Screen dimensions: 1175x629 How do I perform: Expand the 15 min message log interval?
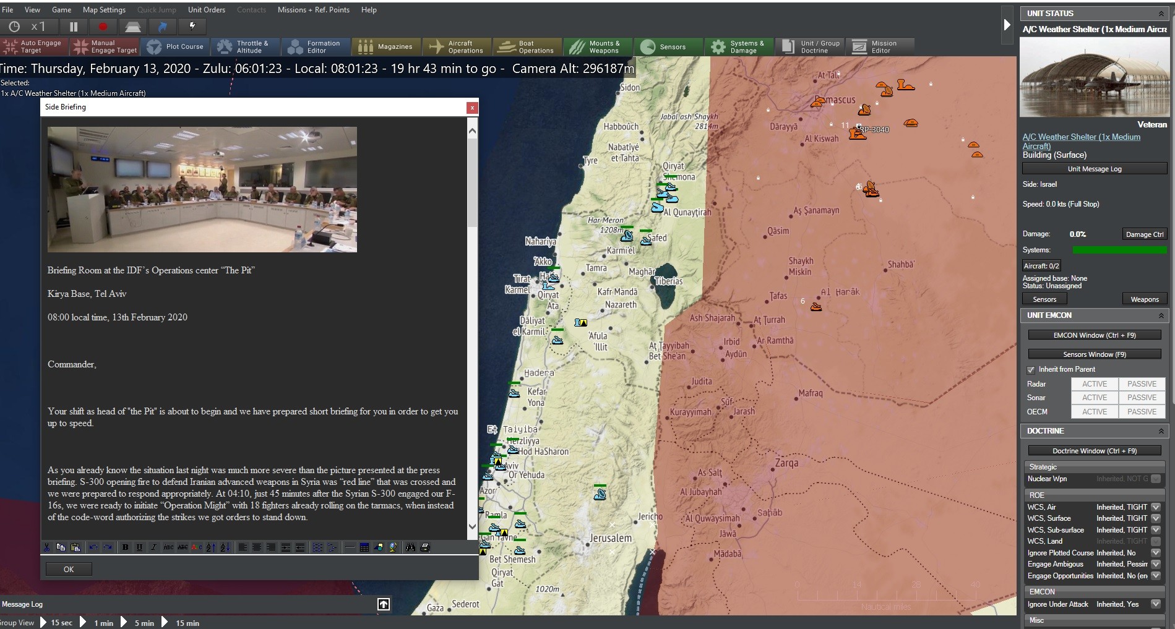[165, 623]
